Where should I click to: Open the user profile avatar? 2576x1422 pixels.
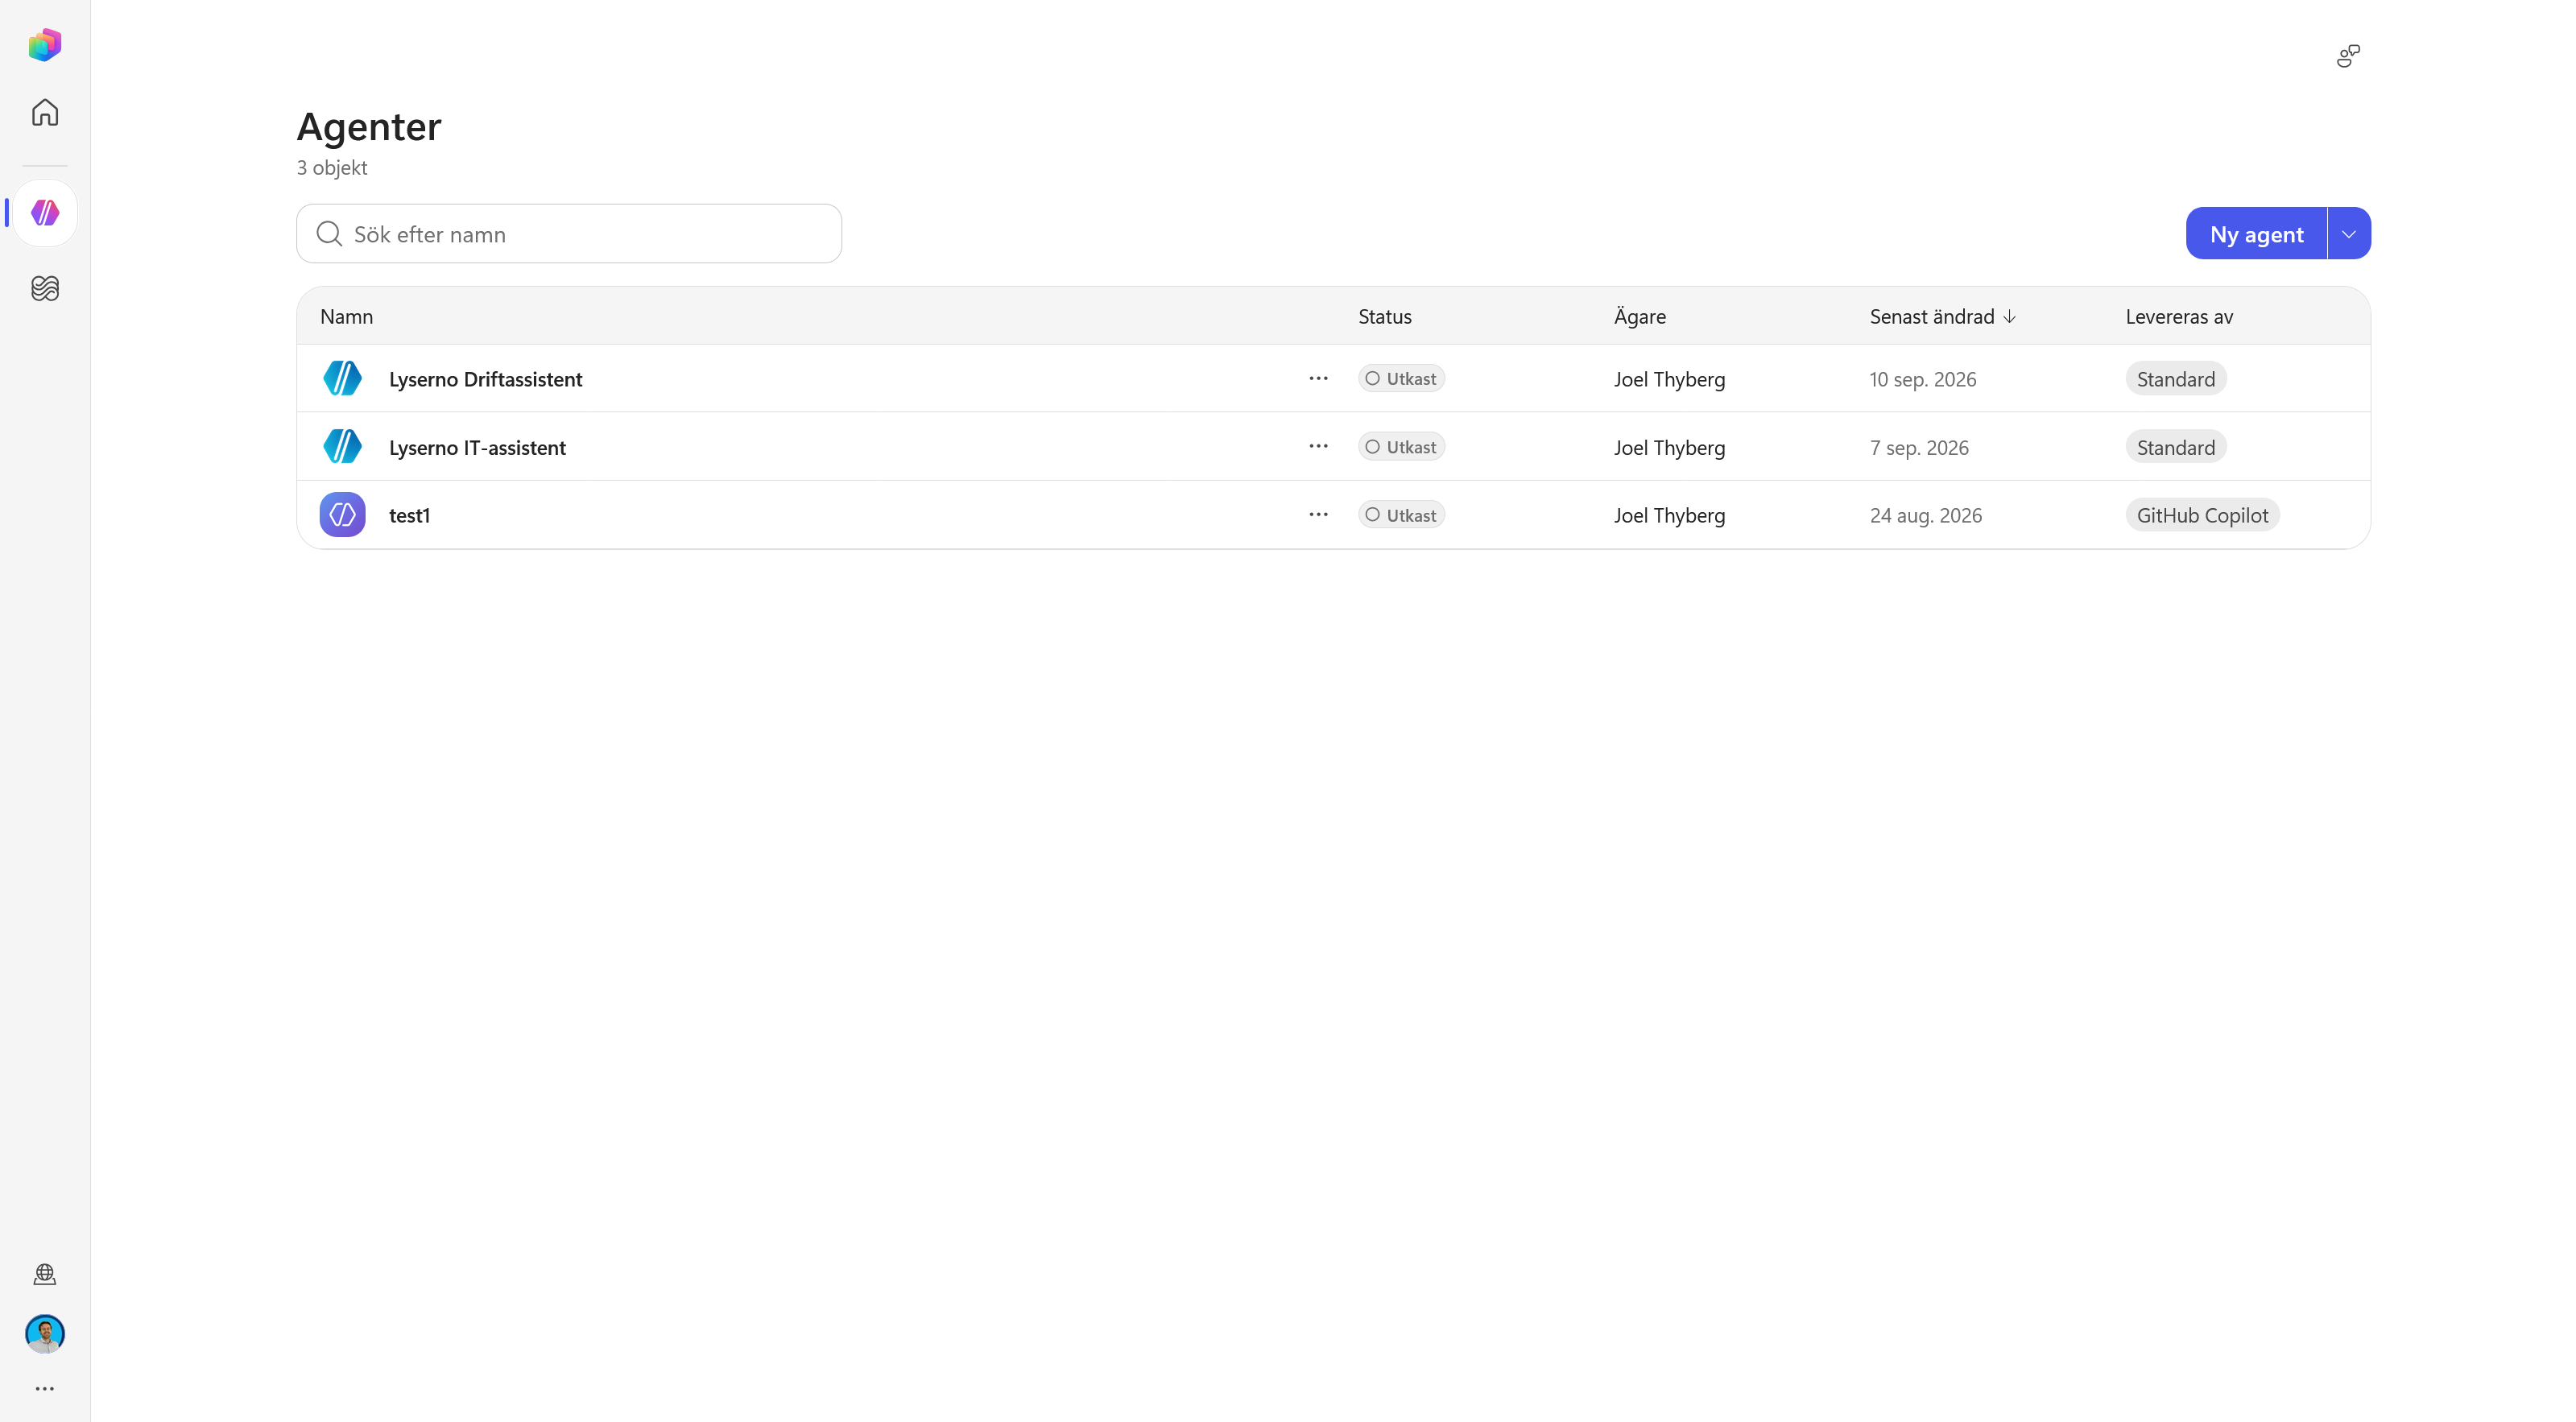(x=45, y=1333)
